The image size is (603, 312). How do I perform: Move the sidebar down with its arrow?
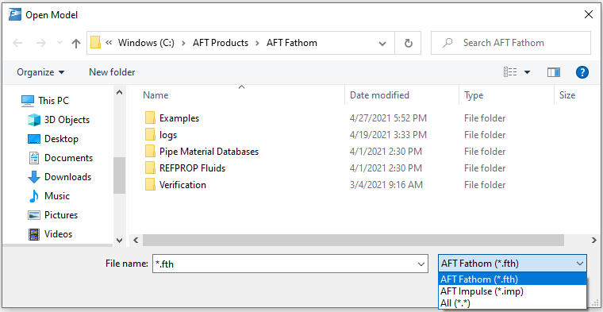120,241
